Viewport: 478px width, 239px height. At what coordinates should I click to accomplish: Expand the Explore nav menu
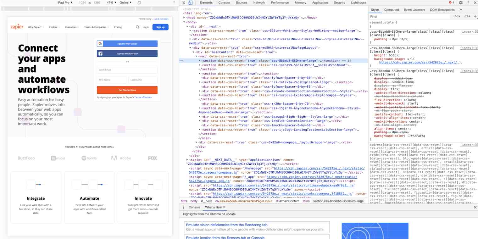click(55, 27)
